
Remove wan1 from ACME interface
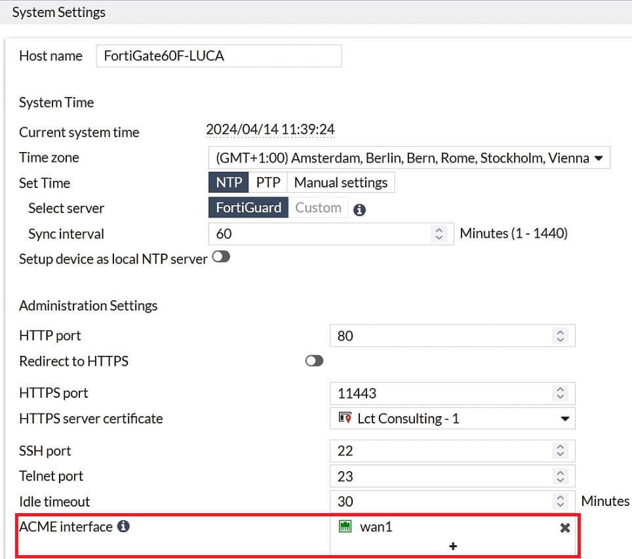coord(564,528)
